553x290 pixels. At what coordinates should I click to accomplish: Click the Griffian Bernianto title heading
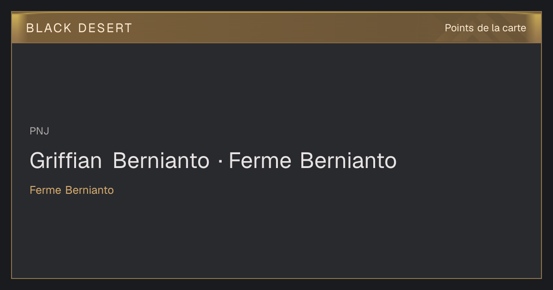213,161
